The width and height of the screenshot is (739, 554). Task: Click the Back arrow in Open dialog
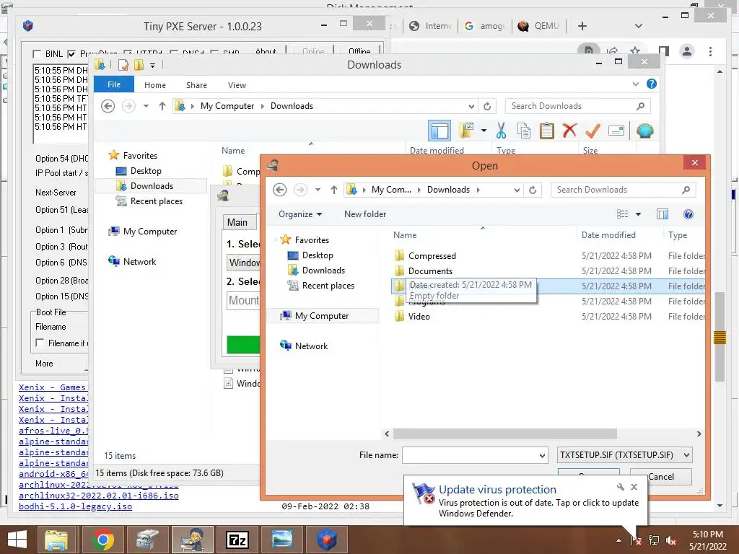coord(279,190)
